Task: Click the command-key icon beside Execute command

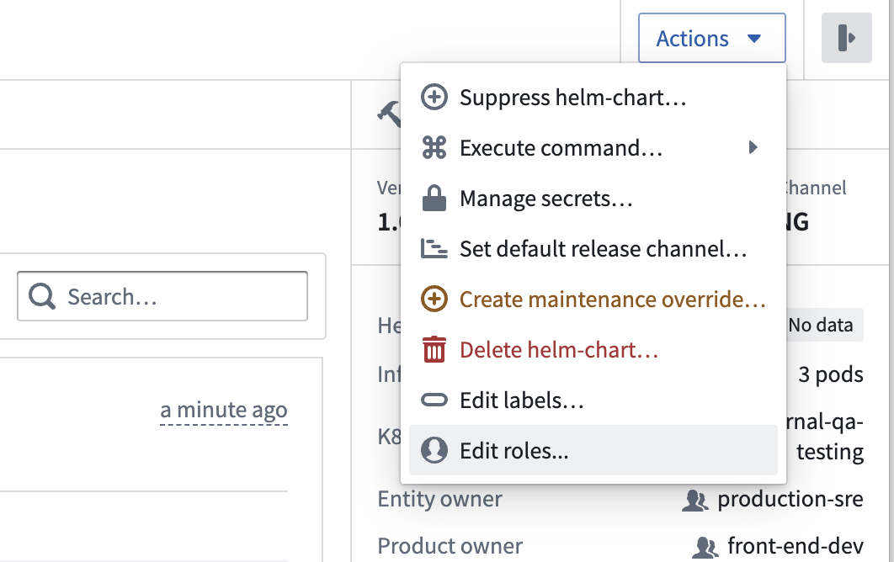Action: [434, 147]
